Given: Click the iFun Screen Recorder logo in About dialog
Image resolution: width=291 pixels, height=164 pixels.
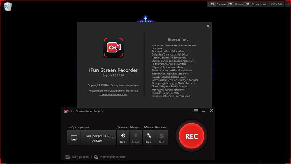Looking at the screenshot, I should pyautogui.click(x=113, y=48).
